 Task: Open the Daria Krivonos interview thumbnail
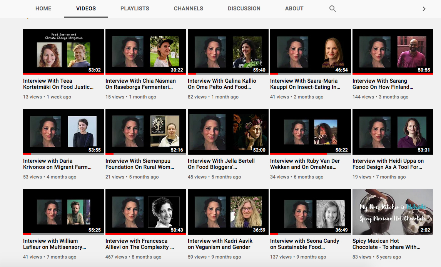point(63,132)
